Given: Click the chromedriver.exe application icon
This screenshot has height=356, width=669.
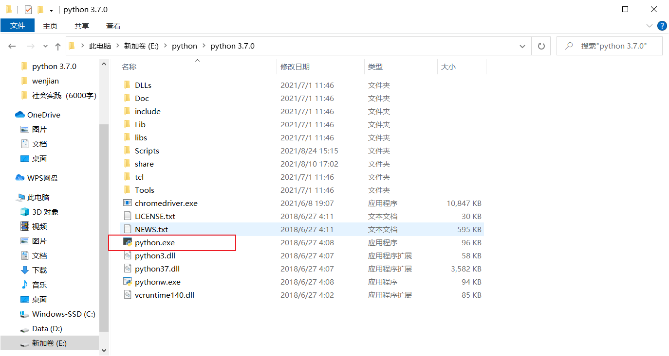Looking at the screenshot, I should pos(128,203).
